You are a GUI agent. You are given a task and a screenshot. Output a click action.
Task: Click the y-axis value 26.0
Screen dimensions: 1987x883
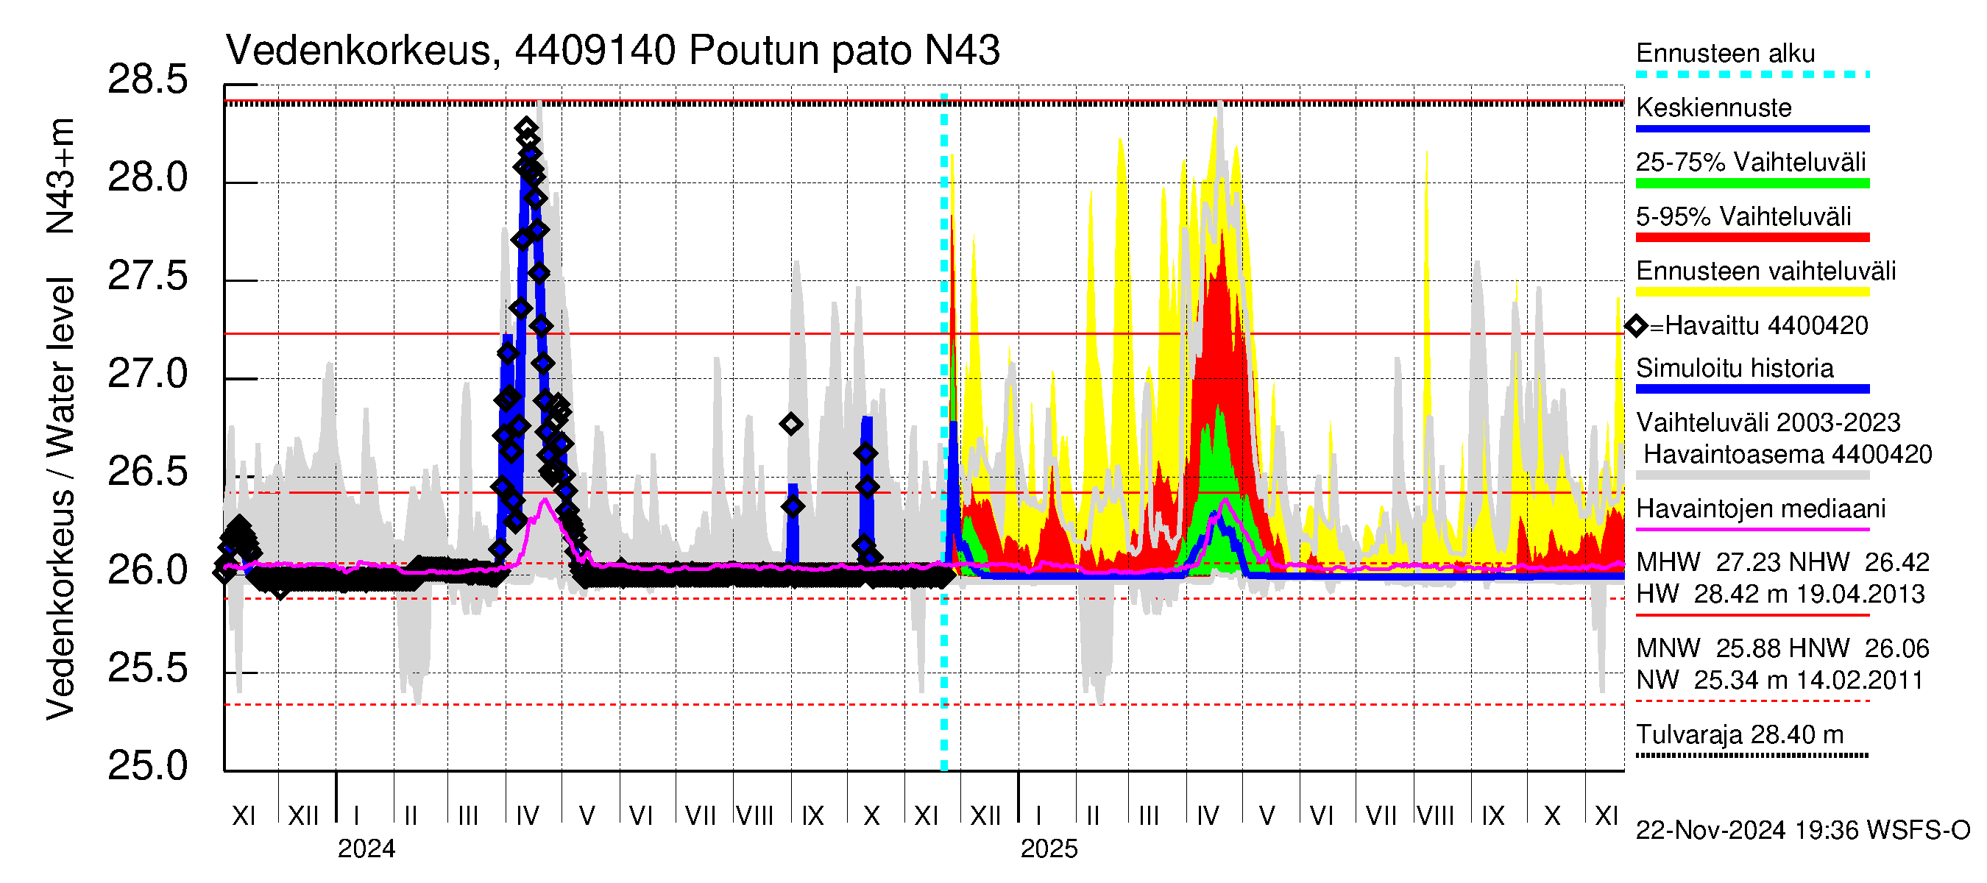[x=147, y=570]
